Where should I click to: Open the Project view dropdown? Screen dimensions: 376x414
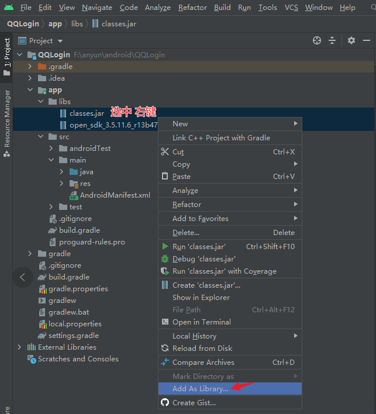(x=60, y=41)
